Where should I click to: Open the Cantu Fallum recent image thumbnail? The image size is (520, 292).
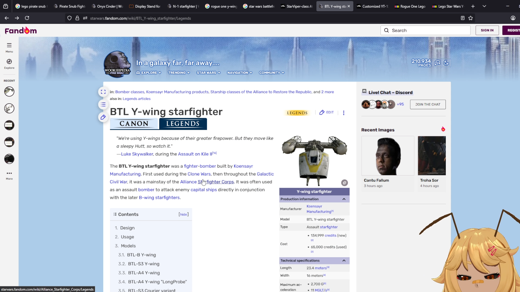(388, 156)
